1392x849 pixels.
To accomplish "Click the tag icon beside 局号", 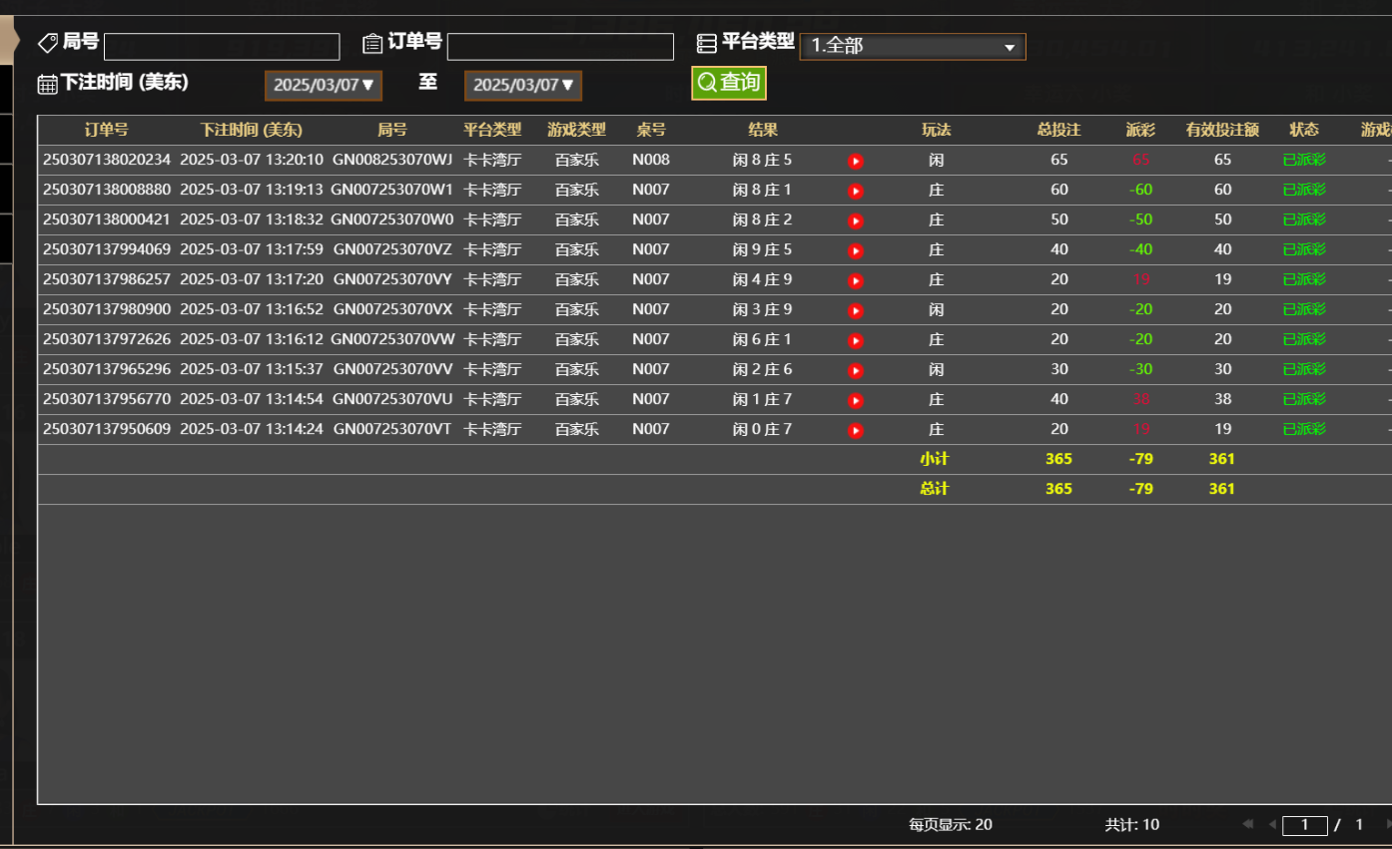I will [x=47, y=42].
